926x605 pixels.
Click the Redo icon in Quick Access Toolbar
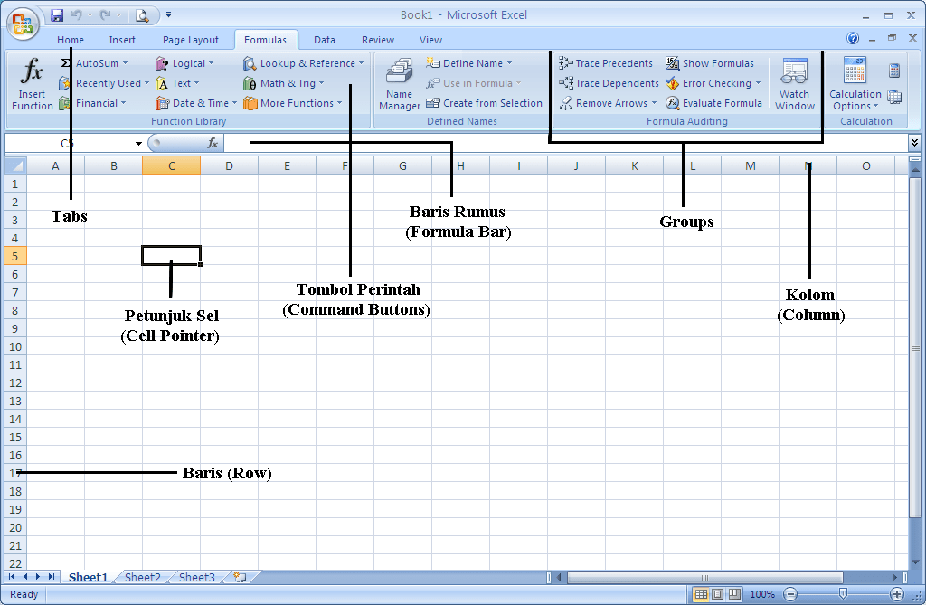tap(105, 15)
